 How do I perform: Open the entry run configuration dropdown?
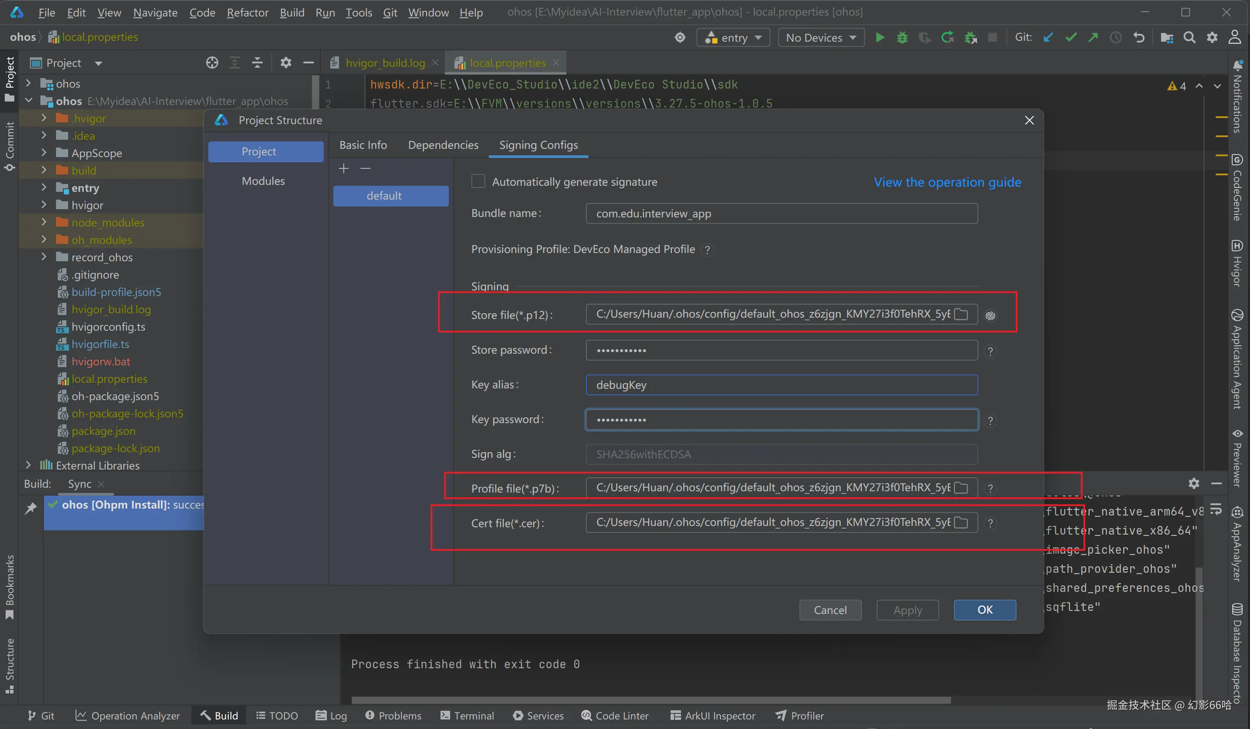tap(733, 38)
